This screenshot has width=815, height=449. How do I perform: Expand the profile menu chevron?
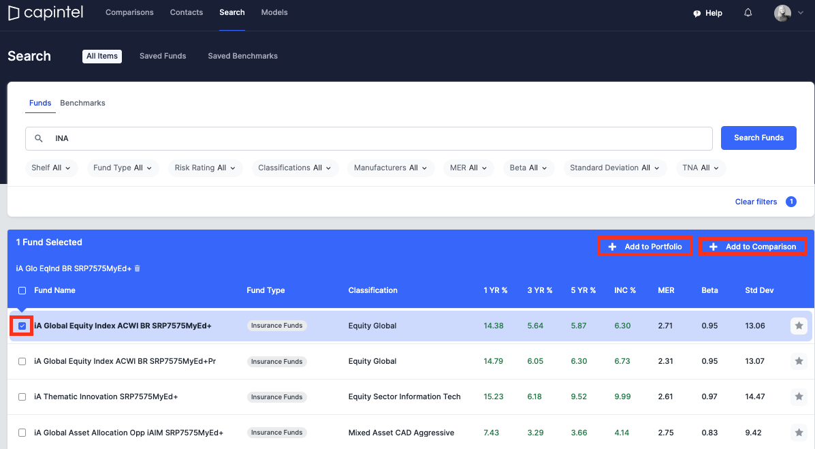(801, 13)
